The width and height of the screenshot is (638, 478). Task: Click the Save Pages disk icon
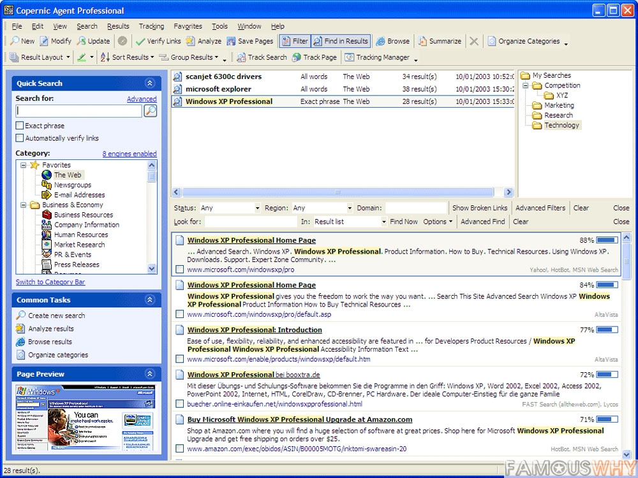point(231,41)
